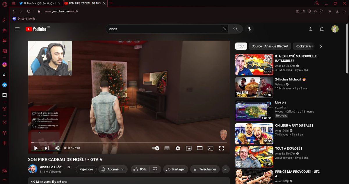Open Twitch from the Opera GX sidebar

point(4,41)
